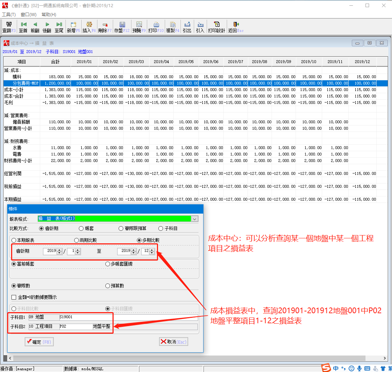Enable the 金額=0的數據要顯示 checkbox
The height and width of the screenshot is (372, 392).
point(14,297)
